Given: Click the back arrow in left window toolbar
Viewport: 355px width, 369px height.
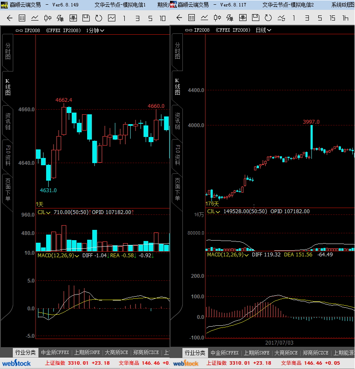Looking at the screenshot, I should pyautogui.click(x=10, y=18).
